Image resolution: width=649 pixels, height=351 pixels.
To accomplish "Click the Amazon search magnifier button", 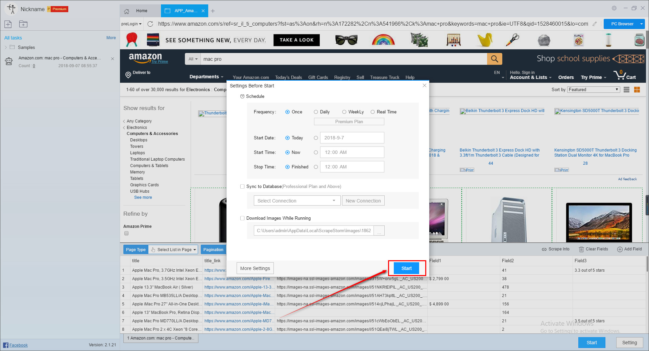I will [495, 59].
